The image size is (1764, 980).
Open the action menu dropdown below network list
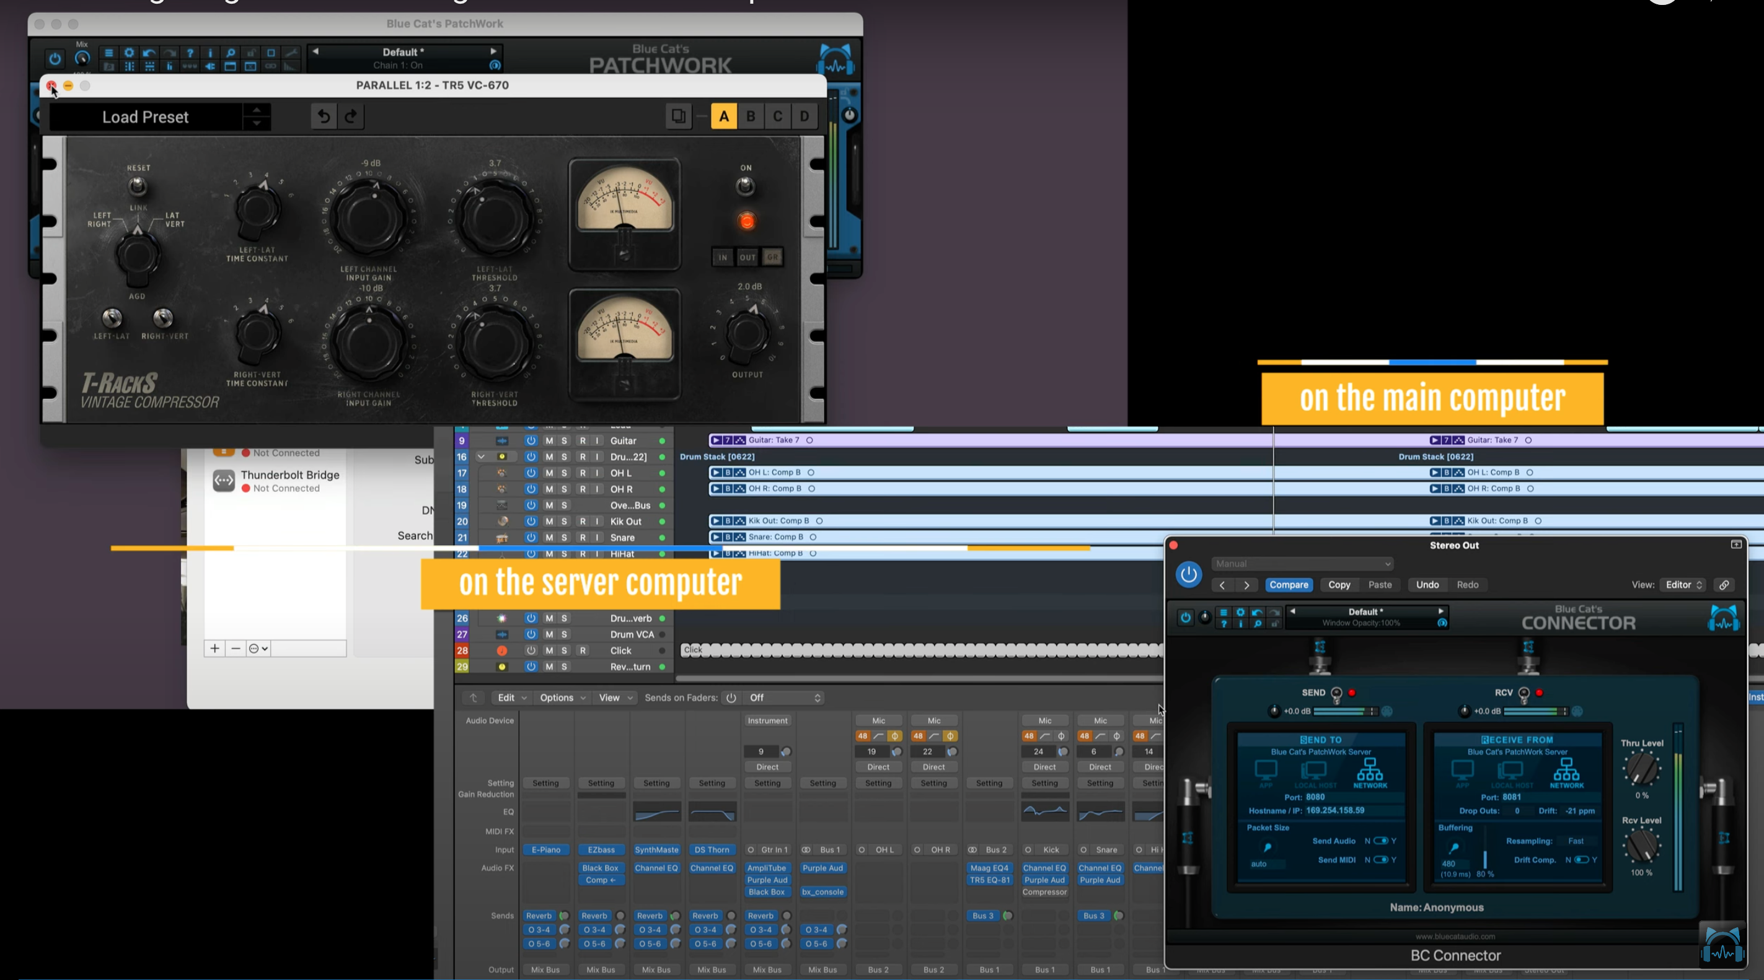258,648
